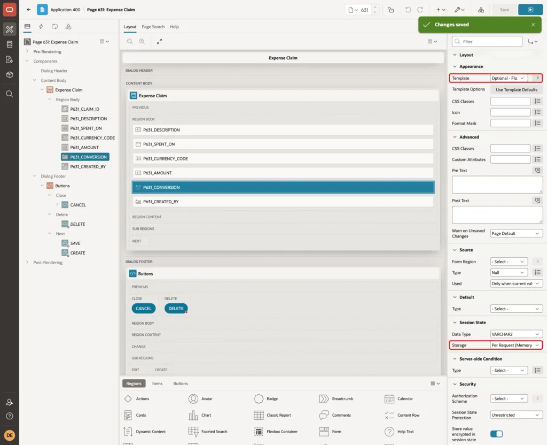The width and height of the screenshot is (547, 445).
Task: Open the Icon picker list button
Action: coord(537,112)
